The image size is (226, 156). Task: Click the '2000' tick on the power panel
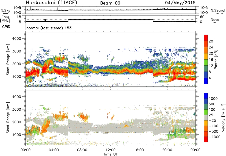pyautogui.click(x=16, y=64)
